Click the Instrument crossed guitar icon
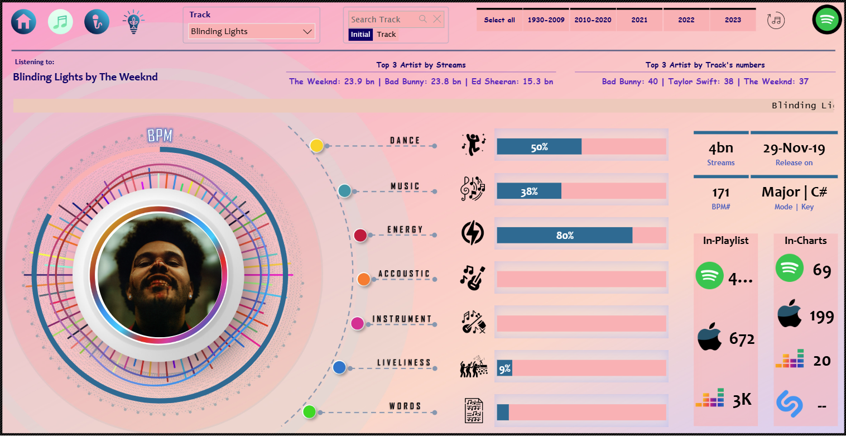This screenshot has height=436, width=846. 473,322
